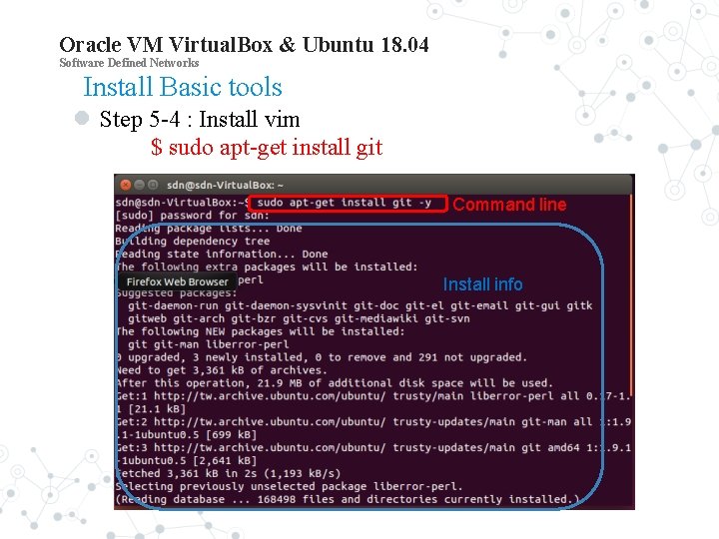Maximize the terminal using the third title button
Viewport: 719px width, 539px height.
coord(153,185)
